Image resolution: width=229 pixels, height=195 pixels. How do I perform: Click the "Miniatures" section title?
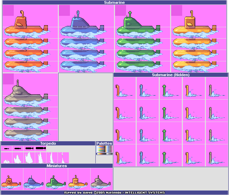(x=57, y=166)
